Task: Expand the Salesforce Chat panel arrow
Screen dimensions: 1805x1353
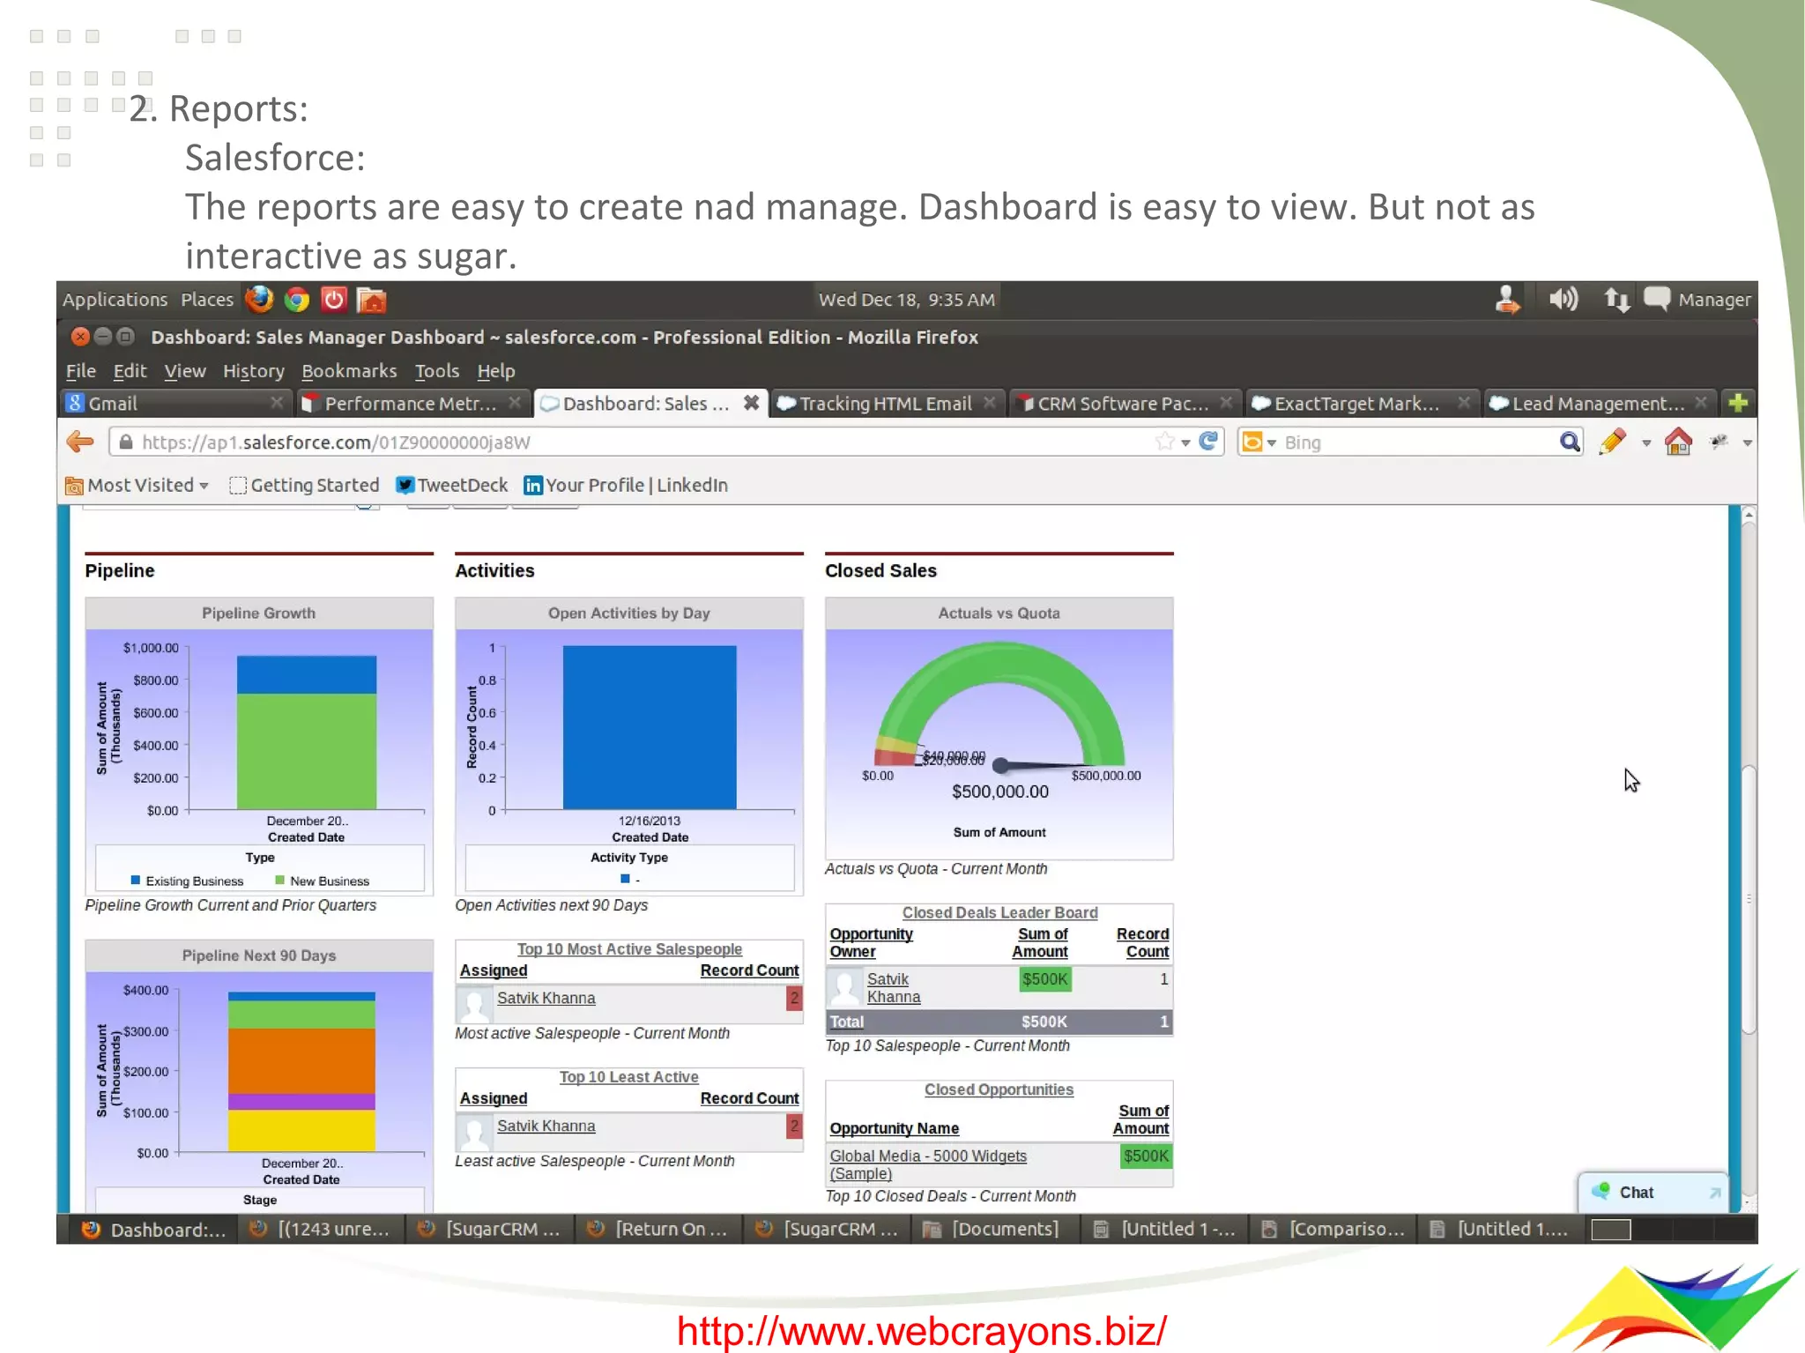Action: (1715, 1193)
